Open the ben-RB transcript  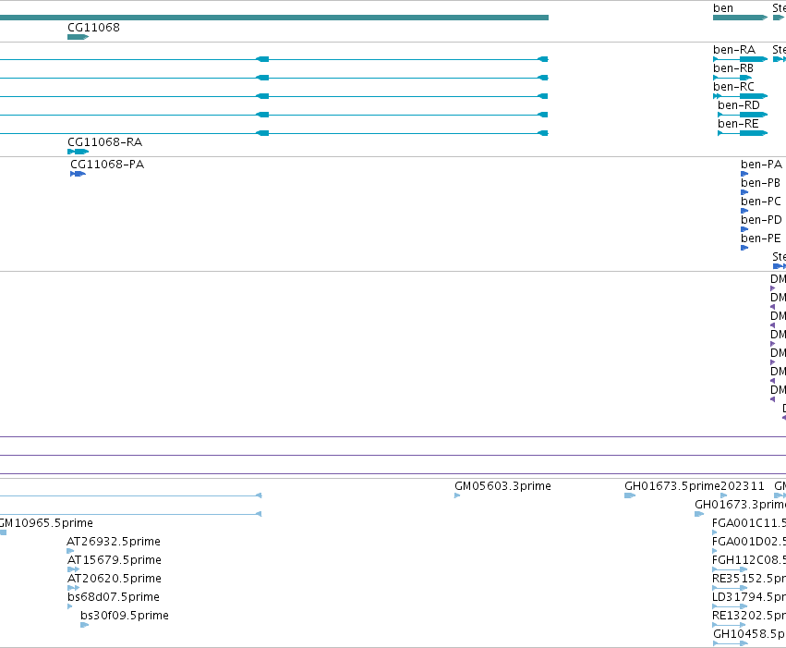coord(732,78)
